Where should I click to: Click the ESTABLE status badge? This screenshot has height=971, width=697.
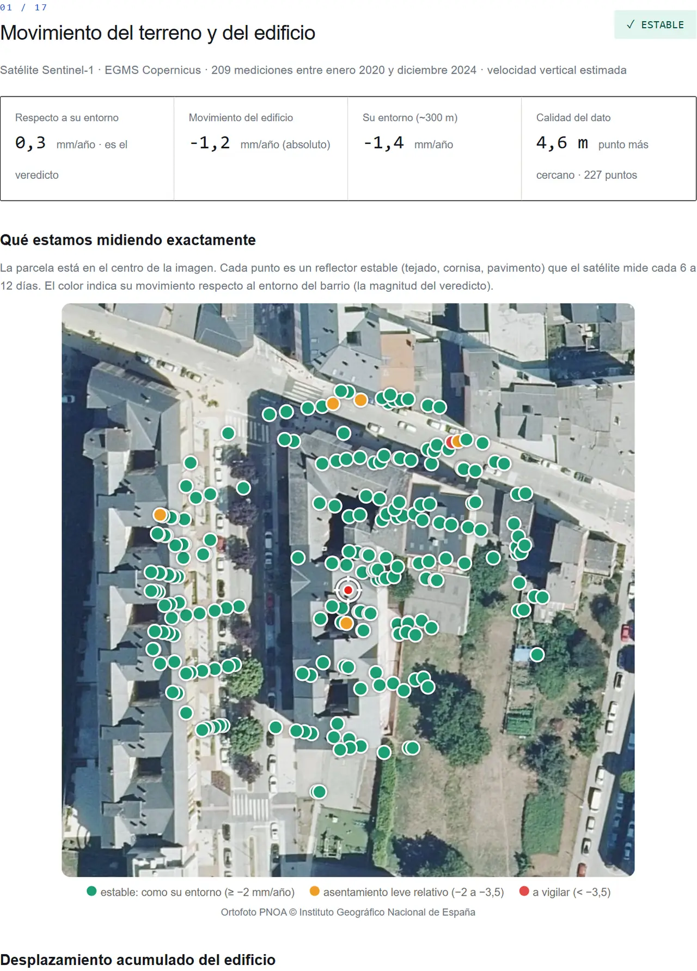pyautogui.click(x=655, y=25)
